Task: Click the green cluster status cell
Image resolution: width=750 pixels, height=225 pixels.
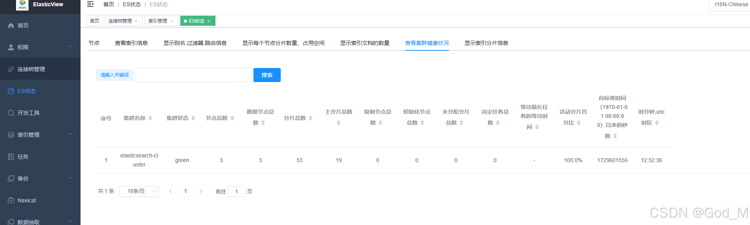Action: 182,160
